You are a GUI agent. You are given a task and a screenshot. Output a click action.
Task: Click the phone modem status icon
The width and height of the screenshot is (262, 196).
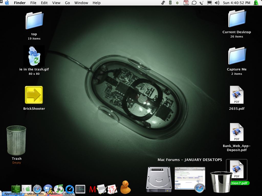(x=202, y=3)
